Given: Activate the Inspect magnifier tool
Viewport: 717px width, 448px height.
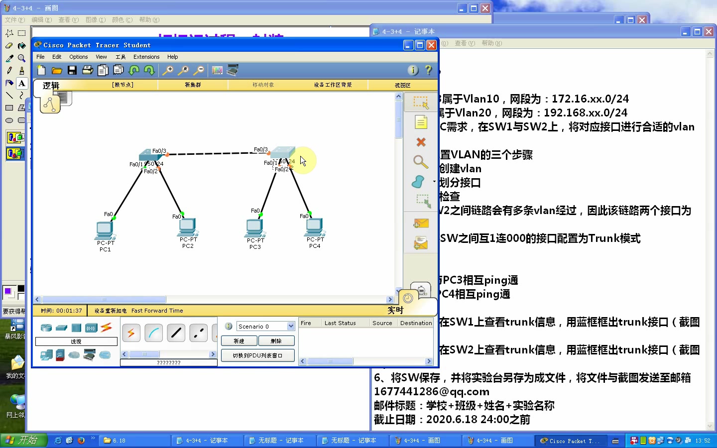Looking at the screenshot, I should pyautogui.click(x=421, y=162).
